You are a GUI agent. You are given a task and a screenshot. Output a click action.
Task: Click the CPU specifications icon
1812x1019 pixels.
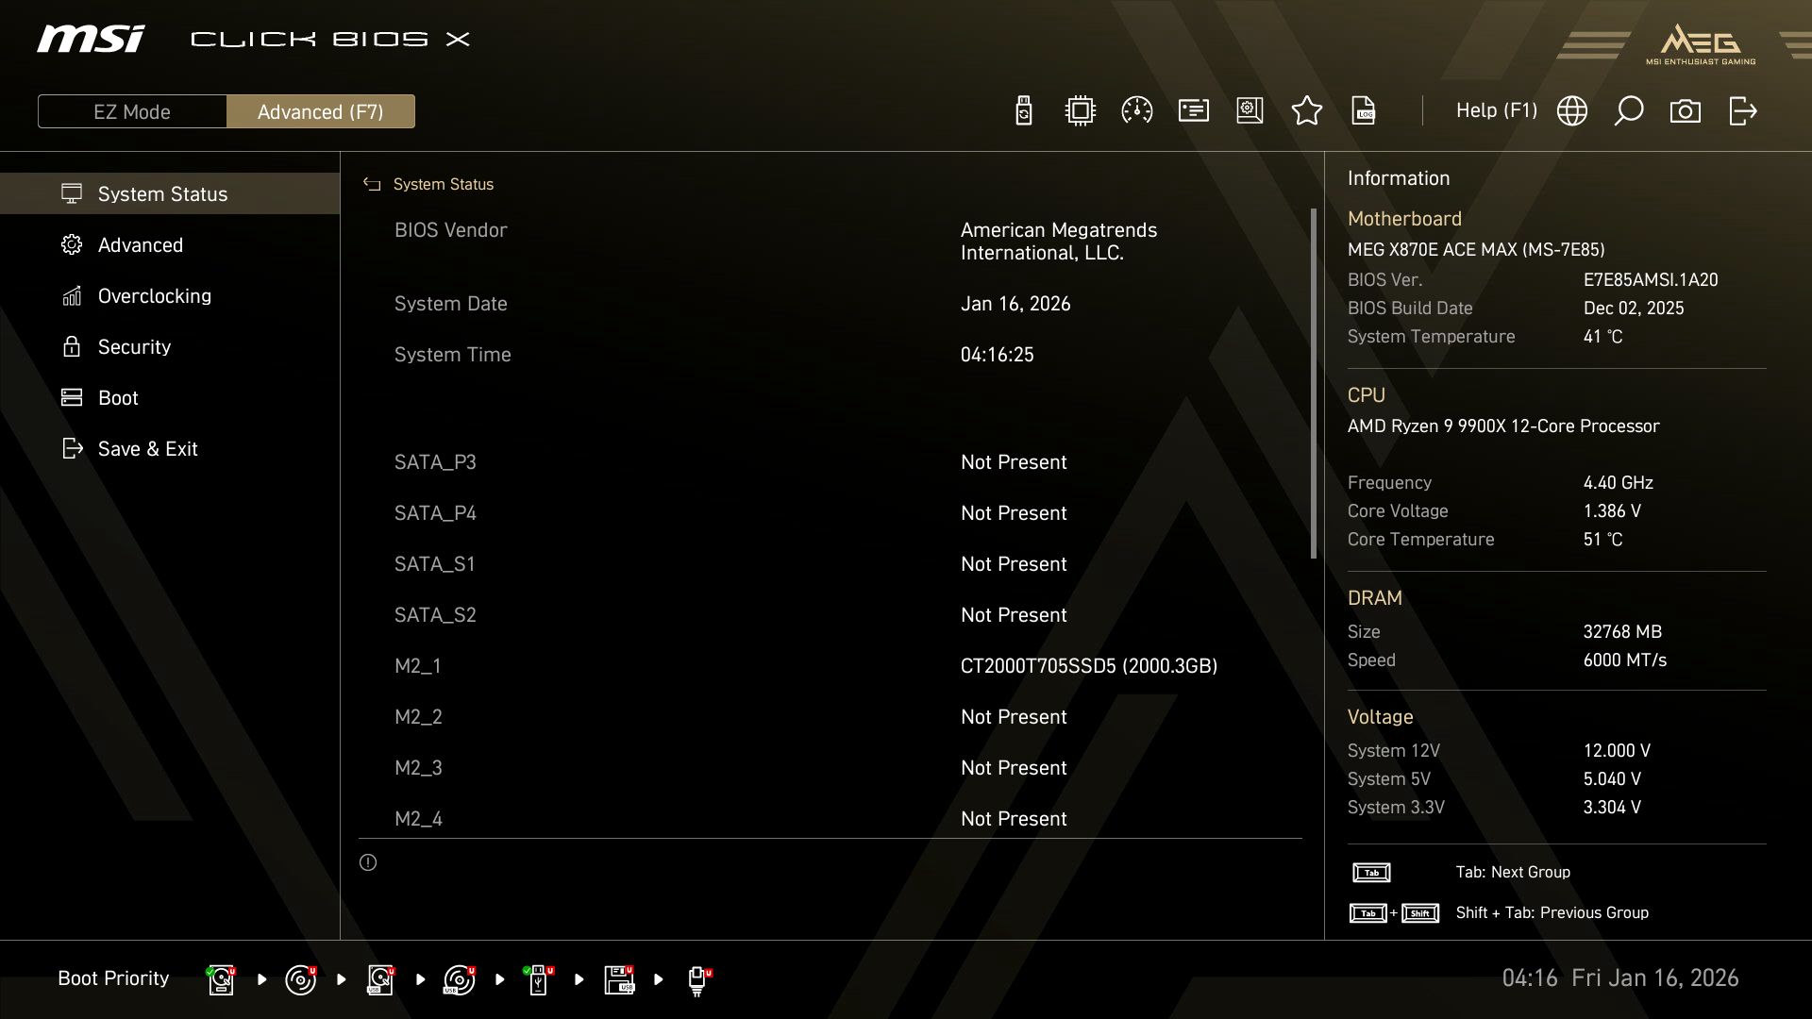1079,110
